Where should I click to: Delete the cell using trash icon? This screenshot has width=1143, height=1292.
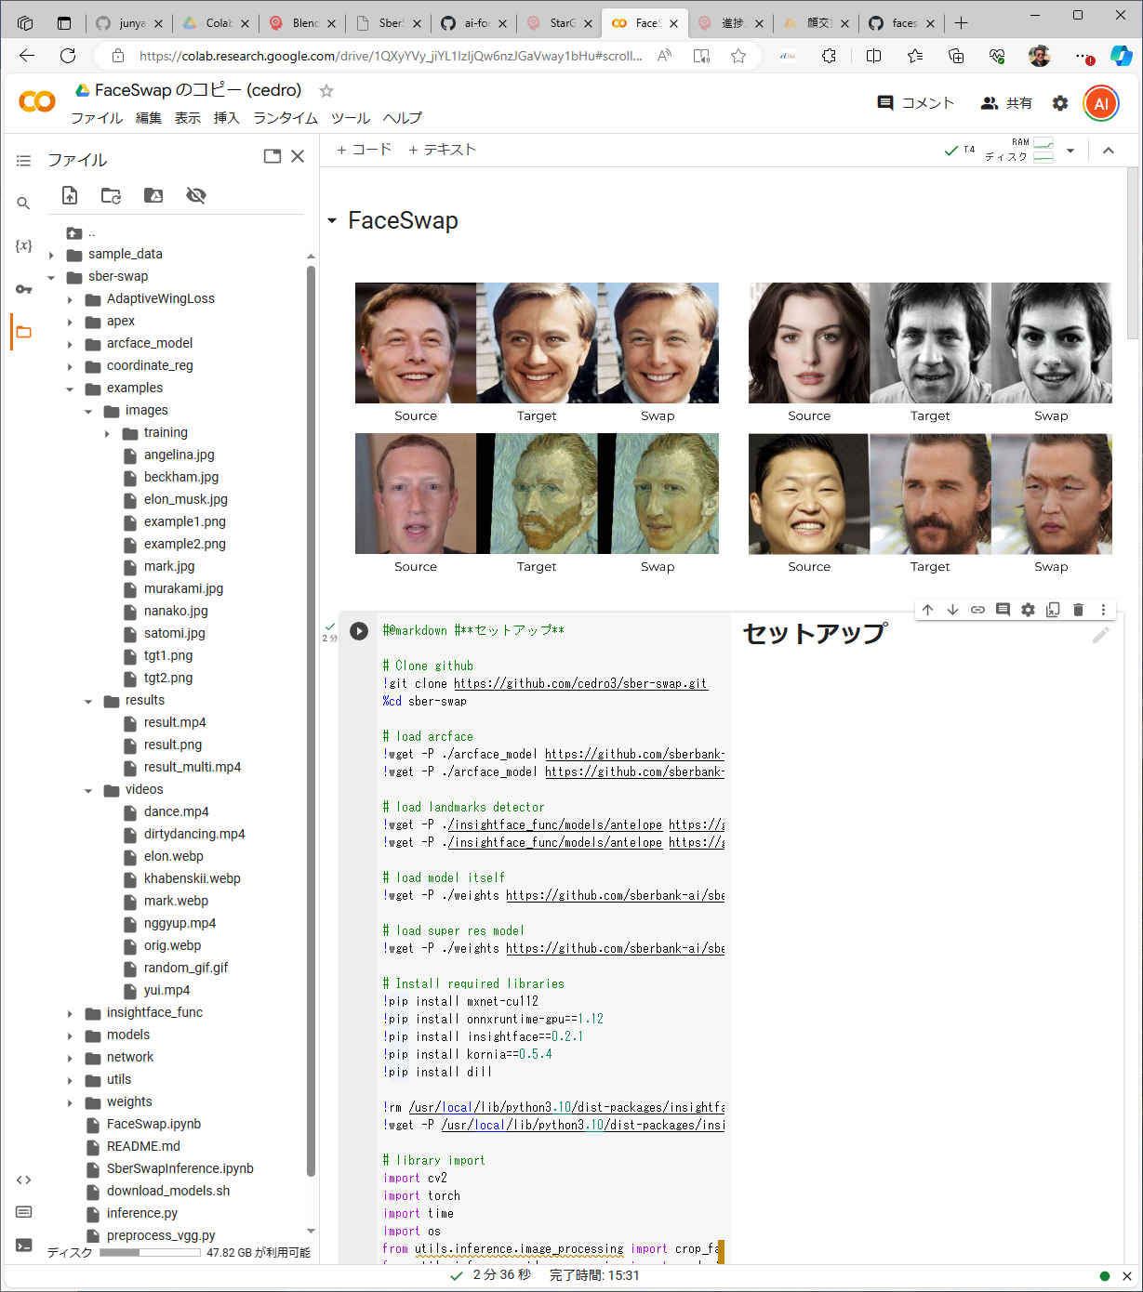coord(1078,610)
